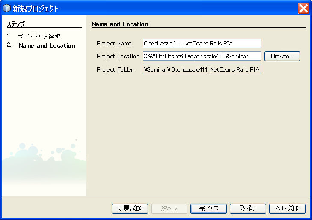Click the Project Location: label
The image size is (312, 220).
coord(119,57)
